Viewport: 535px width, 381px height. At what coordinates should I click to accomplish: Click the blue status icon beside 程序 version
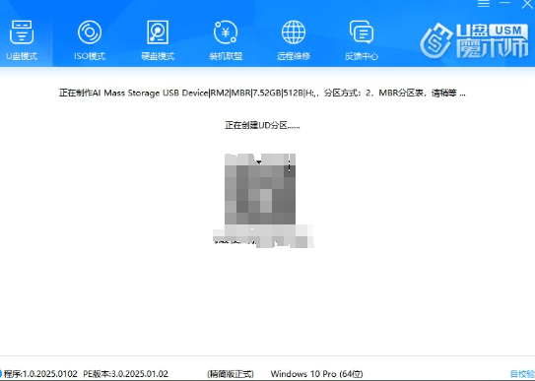[1, 374]
